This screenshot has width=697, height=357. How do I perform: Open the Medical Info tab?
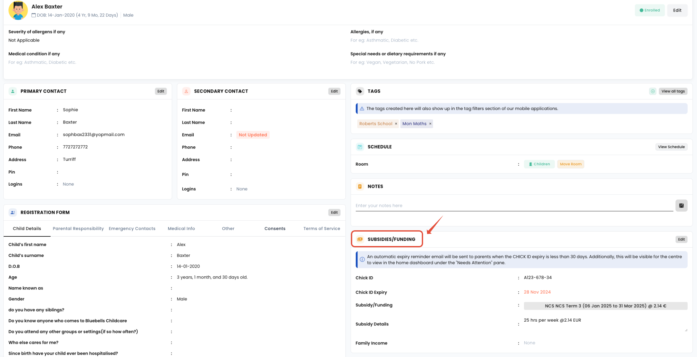point(181,229)
